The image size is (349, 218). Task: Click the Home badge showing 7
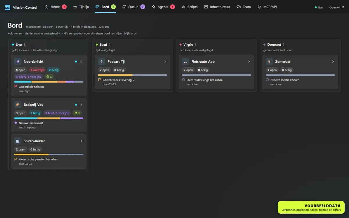tap(64, 7)
